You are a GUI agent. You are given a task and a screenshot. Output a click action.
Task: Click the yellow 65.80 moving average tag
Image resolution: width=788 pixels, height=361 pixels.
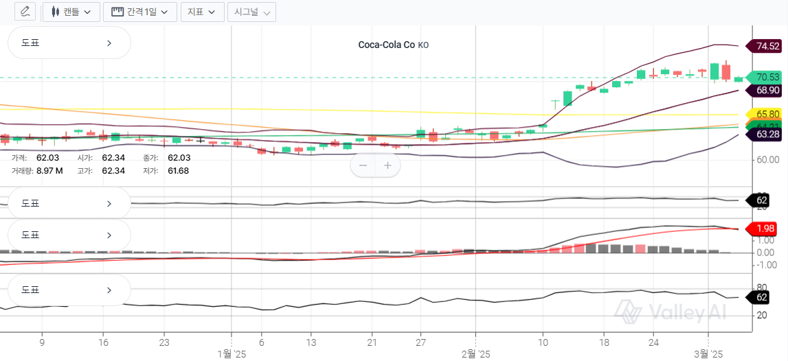coord(767,114)
